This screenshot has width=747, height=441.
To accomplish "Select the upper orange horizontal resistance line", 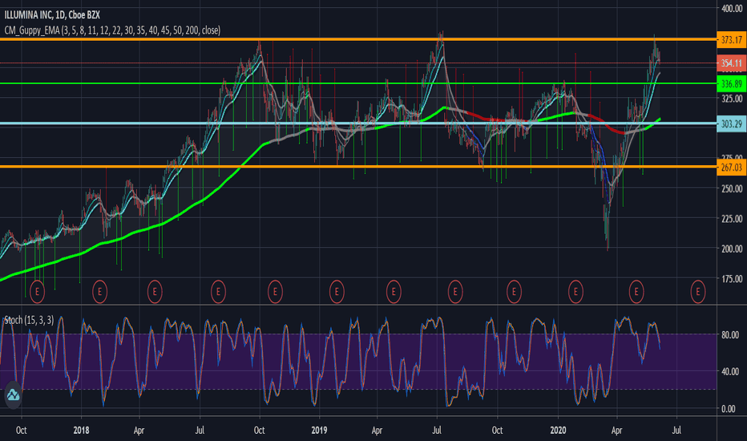I will pyautogui.click(x=358, y=39).
